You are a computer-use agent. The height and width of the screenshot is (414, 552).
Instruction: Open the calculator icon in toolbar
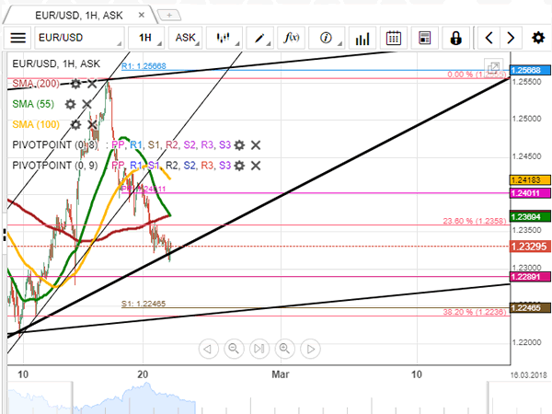click(424, 38)
